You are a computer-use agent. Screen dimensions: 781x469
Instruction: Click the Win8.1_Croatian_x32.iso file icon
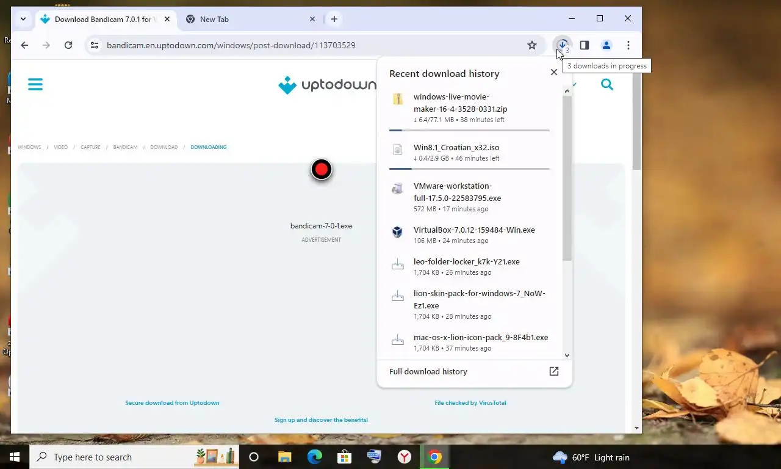pos(398,150)
